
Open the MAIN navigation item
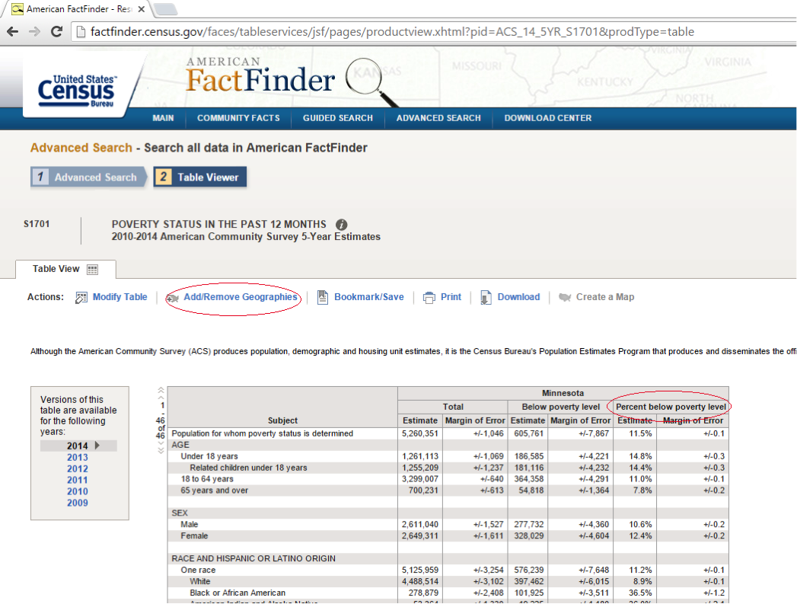[163, 118]
